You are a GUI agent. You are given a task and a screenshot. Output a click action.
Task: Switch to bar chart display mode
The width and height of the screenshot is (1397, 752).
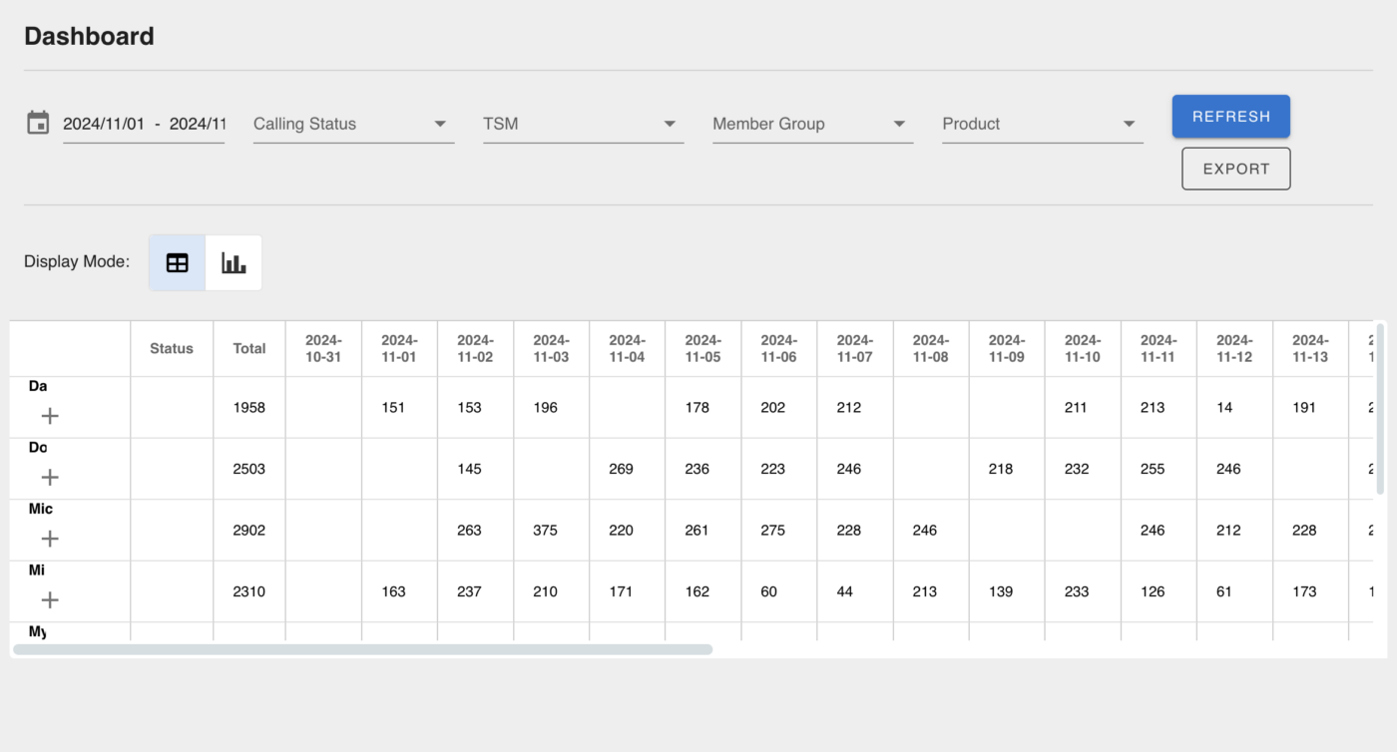[233, 263]
